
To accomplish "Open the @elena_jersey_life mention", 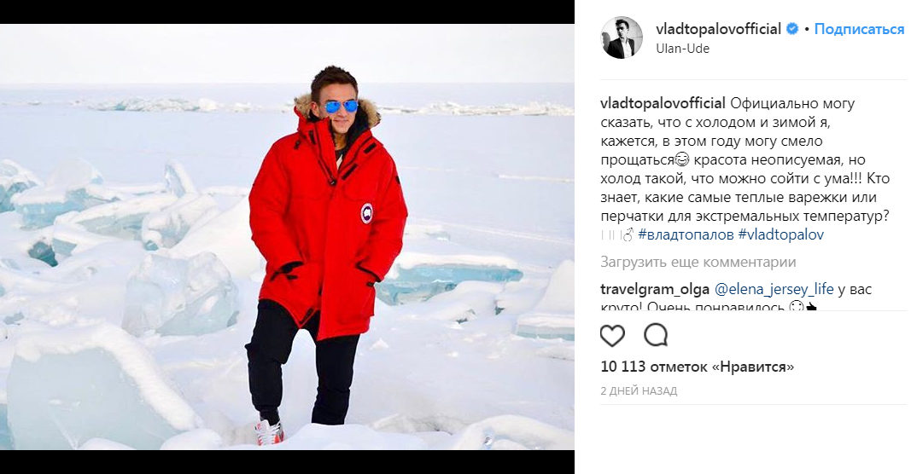I will pos(774,289).
